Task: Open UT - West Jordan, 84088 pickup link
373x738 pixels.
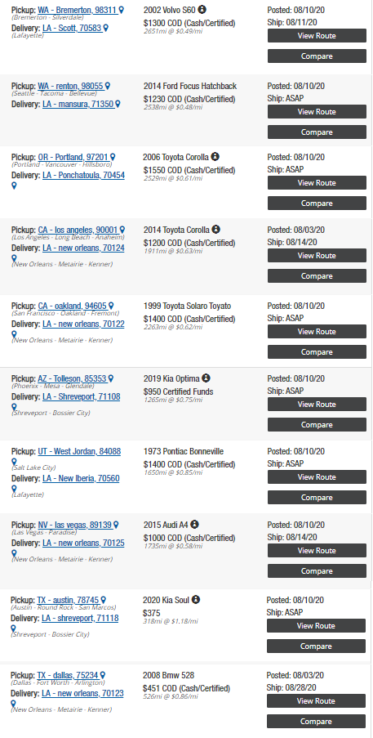Action: tap(79, 452)
